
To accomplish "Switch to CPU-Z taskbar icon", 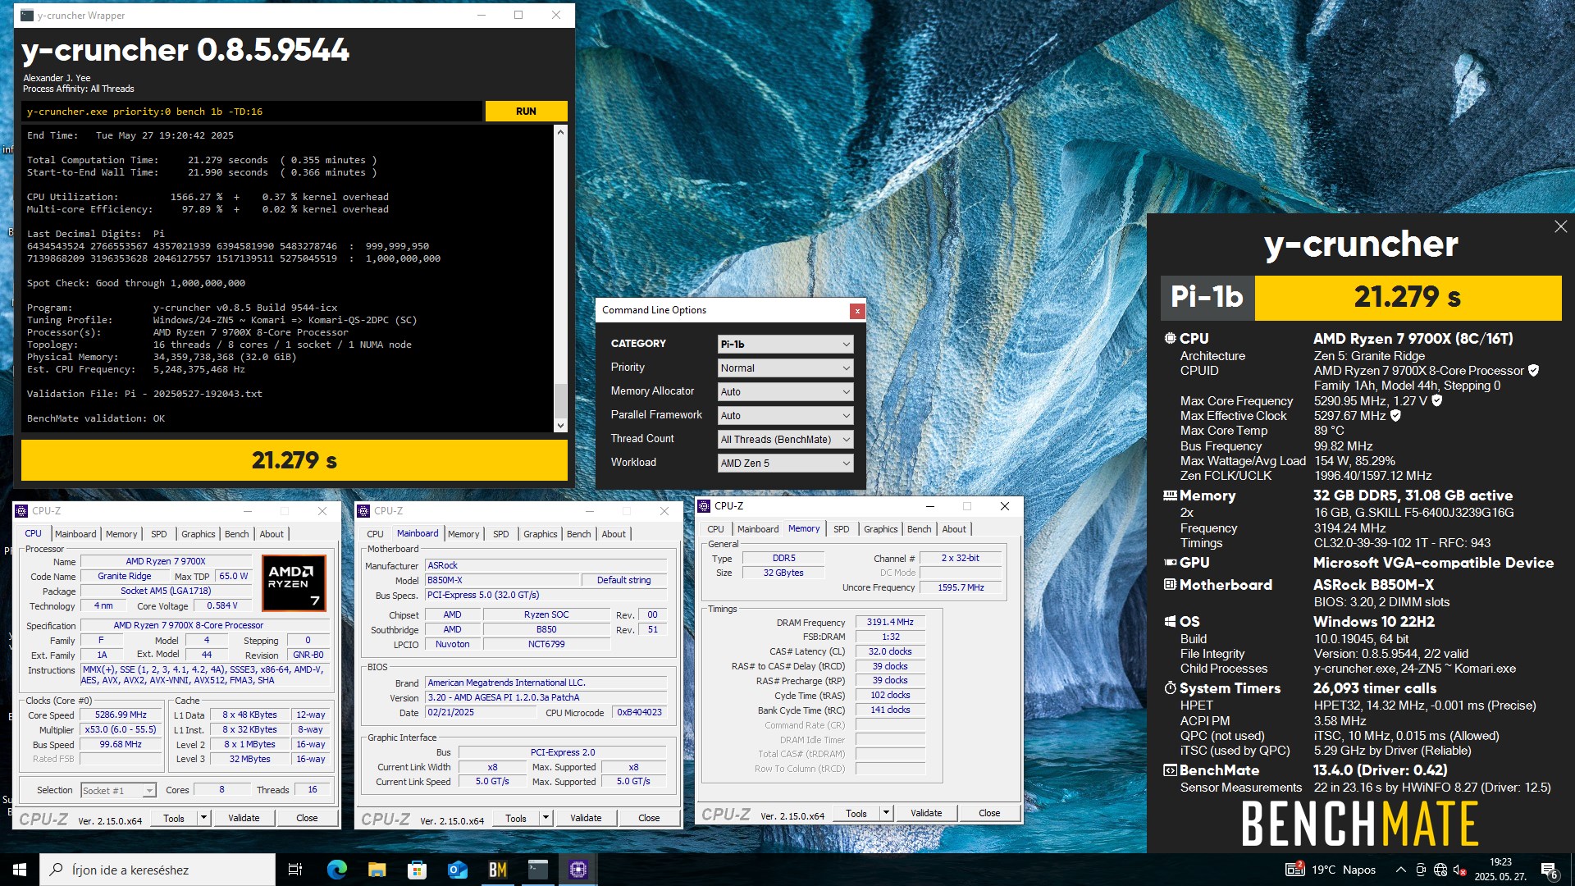I will tap(577, 870).
